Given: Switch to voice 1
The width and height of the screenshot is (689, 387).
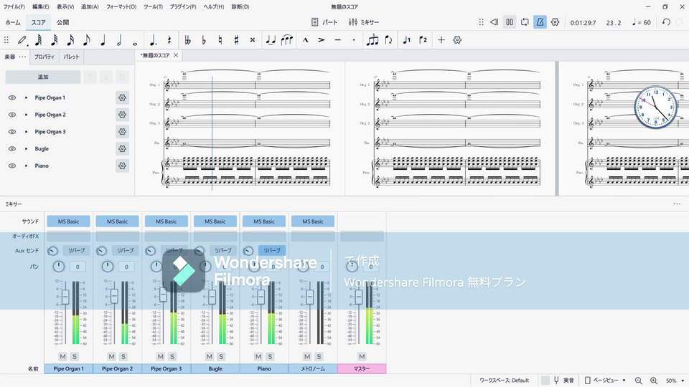Looking at the screenshot, I should tap(407, 40).
